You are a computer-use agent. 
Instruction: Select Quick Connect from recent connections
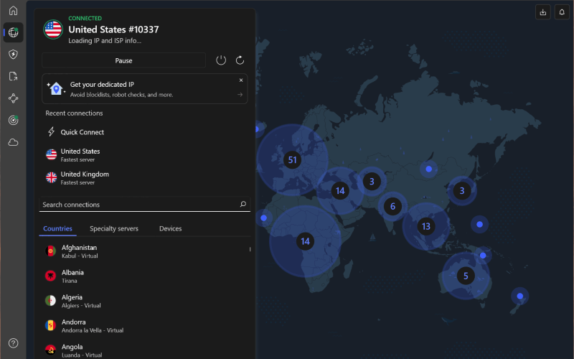(82, 132)
